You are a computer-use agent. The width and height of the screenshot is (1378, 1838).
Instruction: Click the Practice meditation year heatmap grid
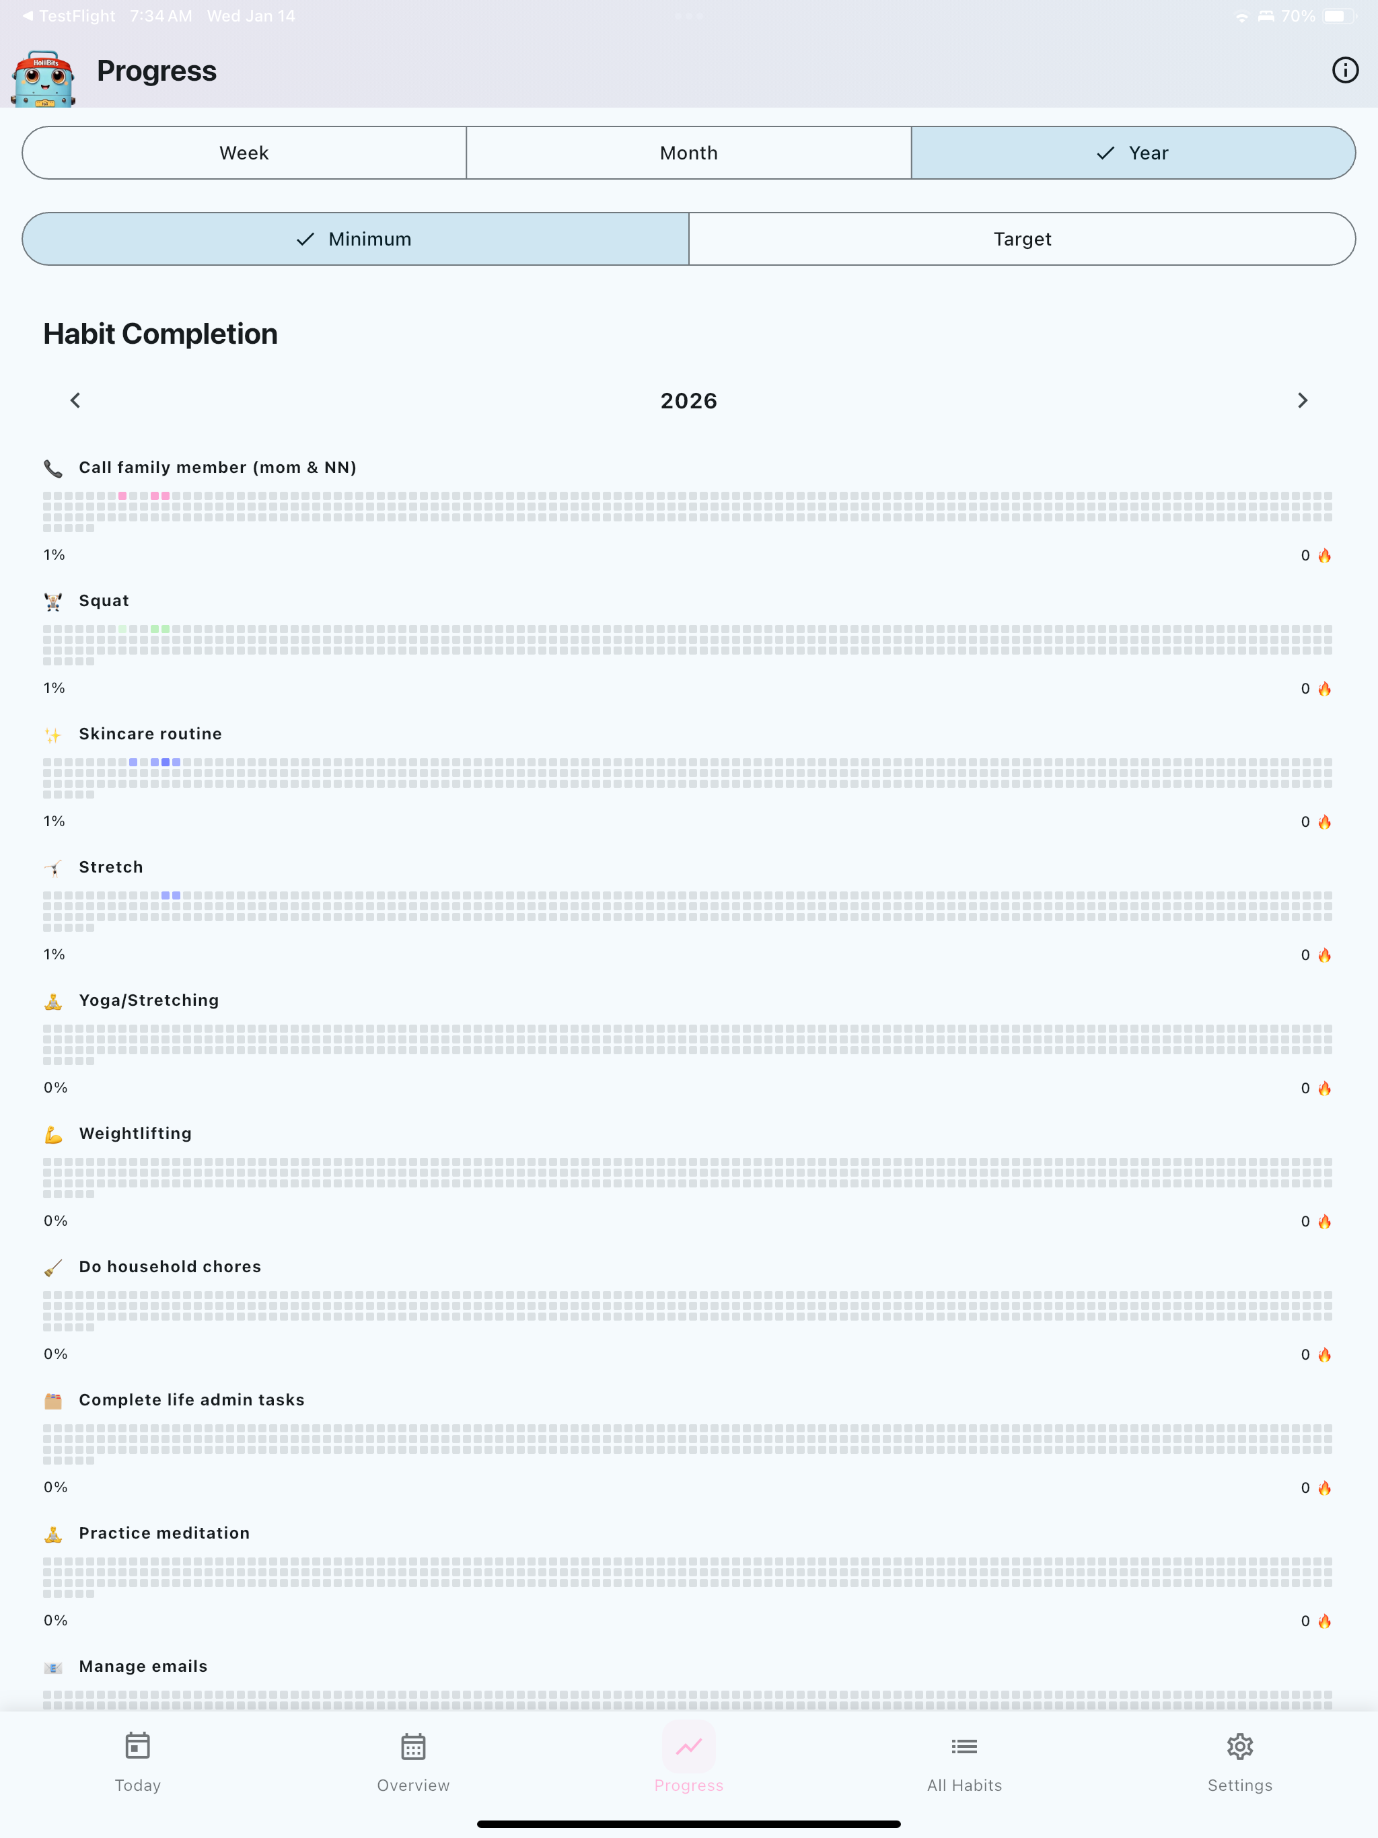pos(688,1577)
